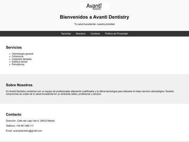Select Contacto in the navigation bar
The height and width of the screenshot is (142, 189).
tap(95, 34)
